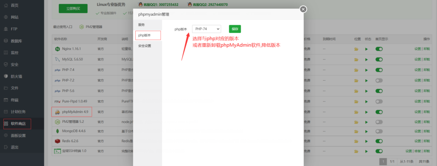Click the Nginx 1.16.1 software name

tap(71, 49)
